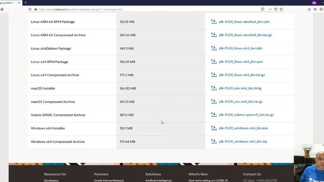Click download icon for osx-x64_bin.tar.gz
This screenshot has height=182, width=324.
click(214, 101)
